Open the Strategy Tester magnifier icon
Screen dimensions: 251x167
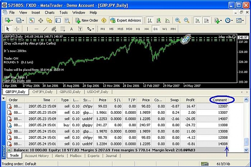tap(67, 20)
